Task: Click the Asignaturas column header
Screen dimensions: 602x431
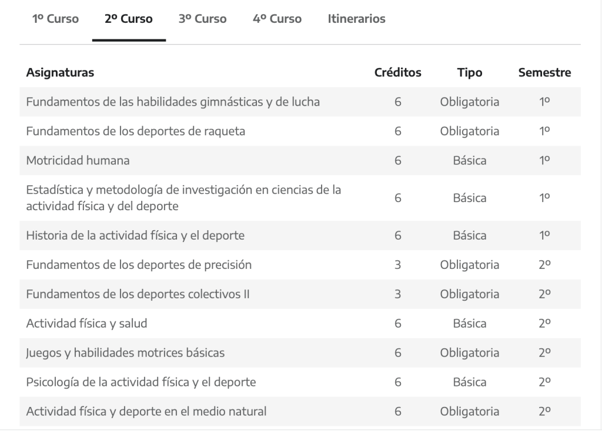Action: [60, 72]
